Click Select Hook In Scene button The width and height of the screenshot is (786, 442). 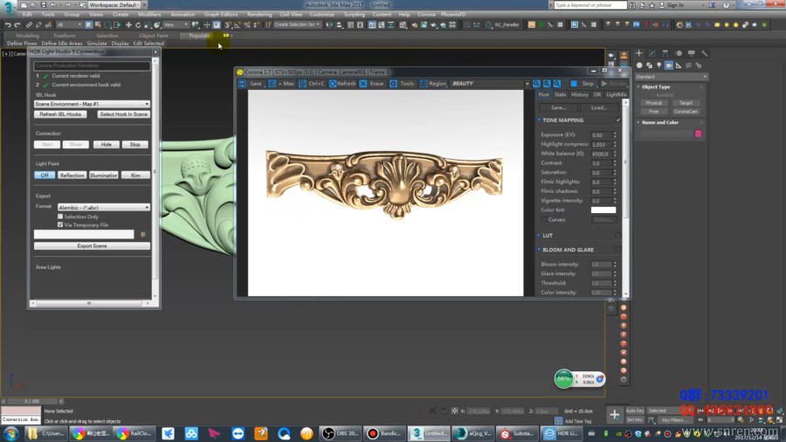coord(123,114)
